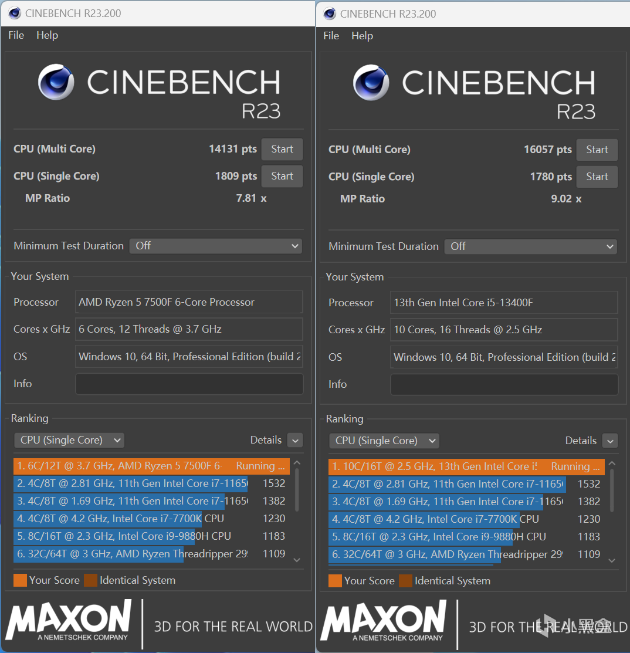Click left ranking list scrollbar thumb

pyautogui.click(x=297, y=490)
